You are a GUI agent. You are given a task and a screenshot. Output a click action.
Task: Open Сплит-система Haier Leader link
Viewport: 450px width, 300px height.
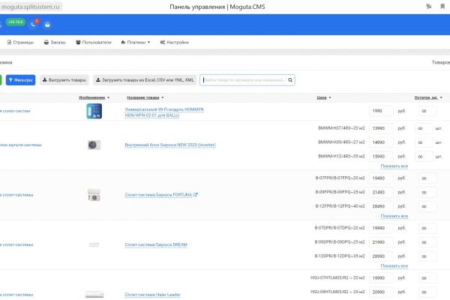[x=153, y=295]
